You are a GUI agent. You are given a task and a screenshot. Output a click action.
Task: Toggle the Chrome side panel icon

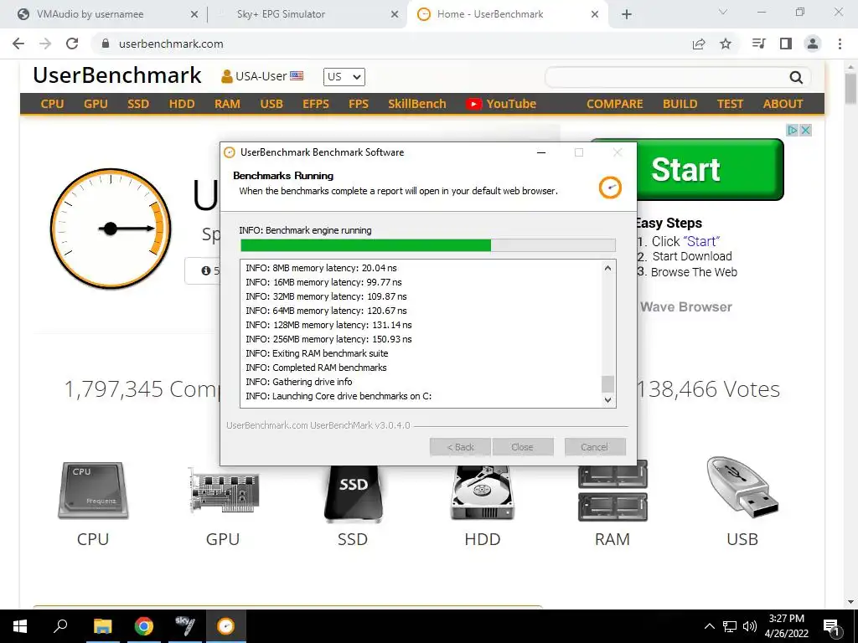pyautogui.click(x=786, y=44)
